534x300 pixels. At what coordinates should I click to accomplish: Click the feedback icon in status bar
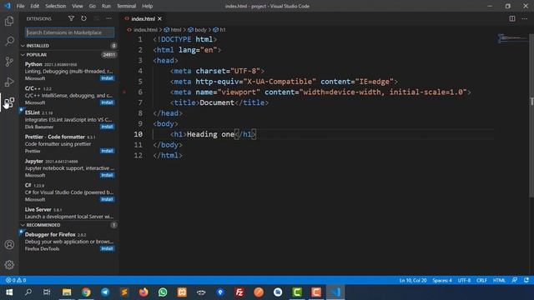(x=515, y=280)
